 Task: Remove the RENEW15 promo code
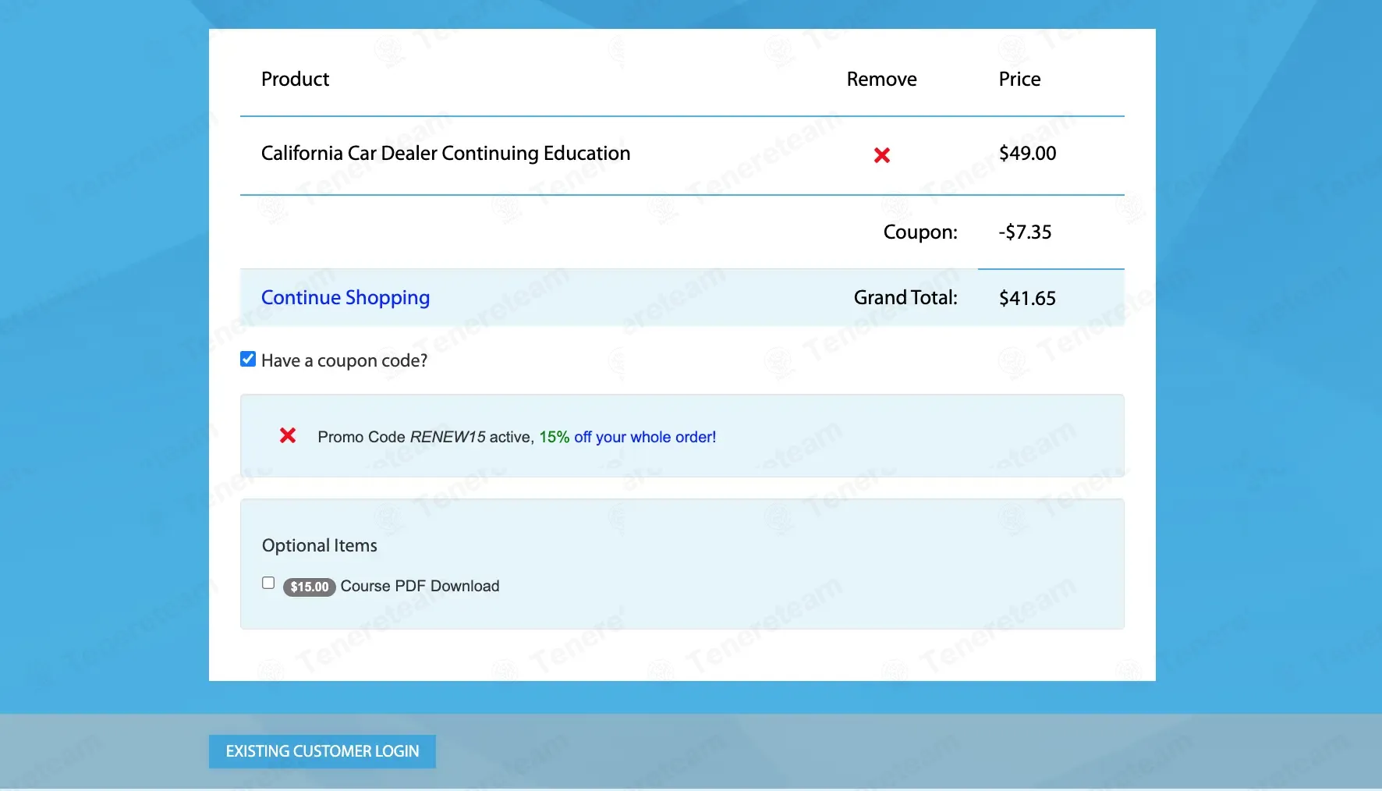click(288, 436)
